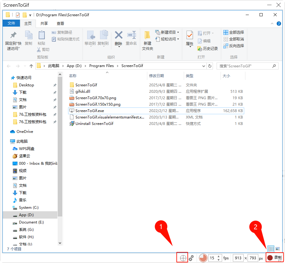Select the gifski.dll file
285x263 pixels.
pos(156,92)
